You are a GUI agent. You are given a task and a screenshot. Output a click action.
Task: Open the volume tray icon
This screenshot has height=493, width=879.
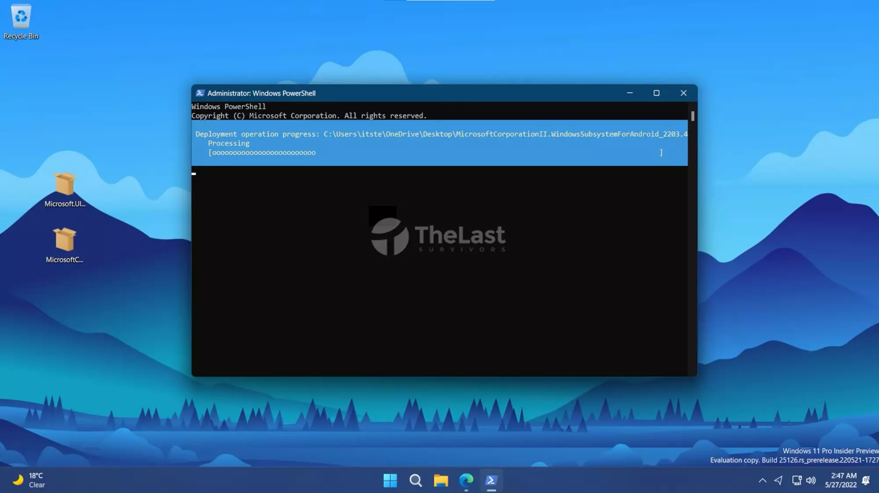tap(811, 480)
